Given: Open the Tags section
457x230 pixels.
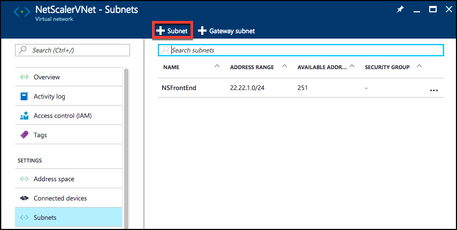Looking at the screenshot, I should tap(68, 135).
